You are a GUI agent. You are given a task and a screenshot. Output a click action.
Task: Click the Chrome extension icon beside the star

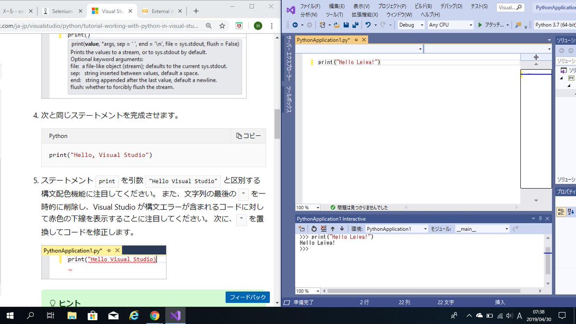tap(239, 25)
